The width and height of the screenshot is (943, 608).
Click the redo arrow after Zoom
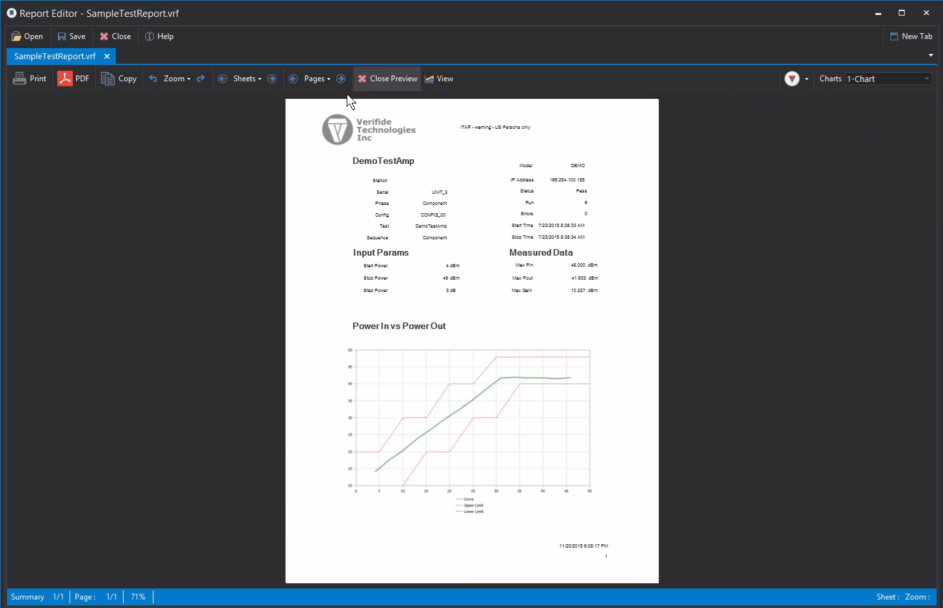tap(200, 78)
